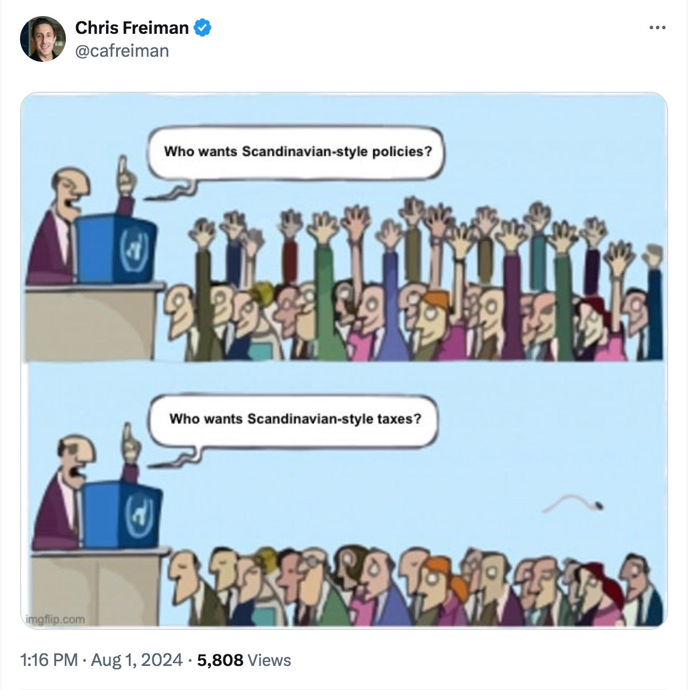This screenshot has height=690, width=694.
Task: Click the top panel blue podium emblem
Action: pyautogui.click(x=133, y=248)
